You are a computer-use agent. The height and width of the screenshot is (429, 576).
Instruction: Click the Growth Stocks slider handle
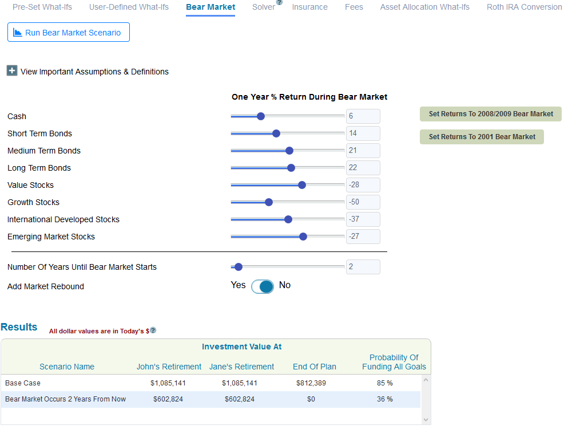[269, 202]
